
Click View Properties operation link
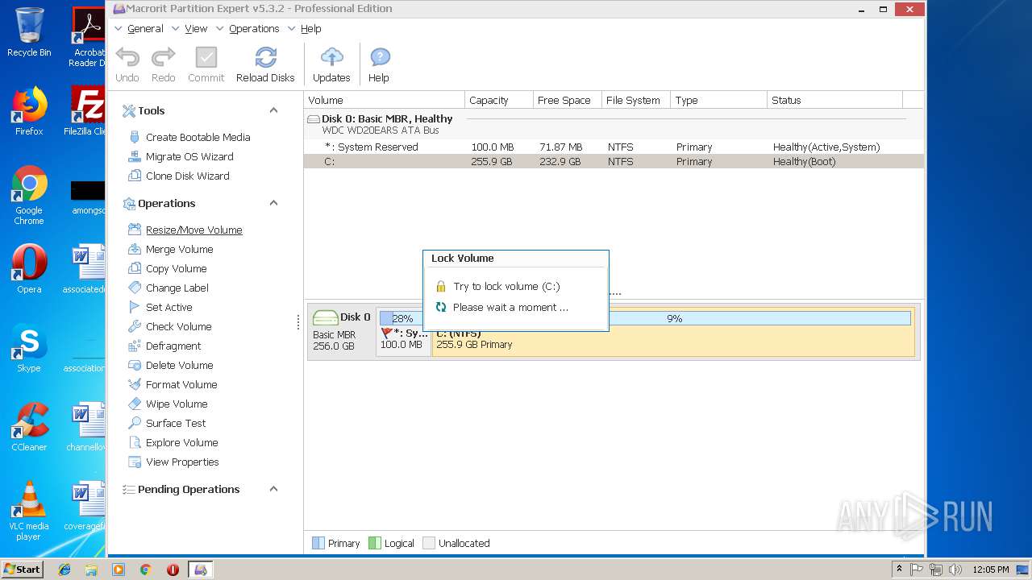pyautogui.click(x=182, y=462)
